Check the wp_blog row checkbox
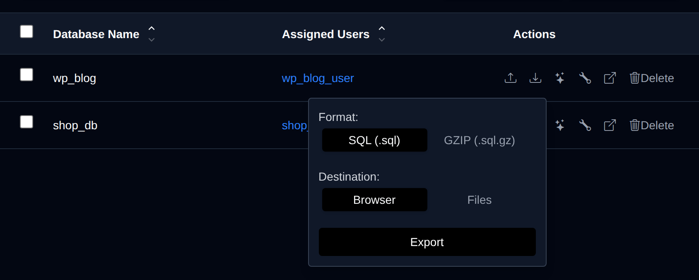This screenshot has width=699, height=280. pyautogui.click(x=27, y=75)
